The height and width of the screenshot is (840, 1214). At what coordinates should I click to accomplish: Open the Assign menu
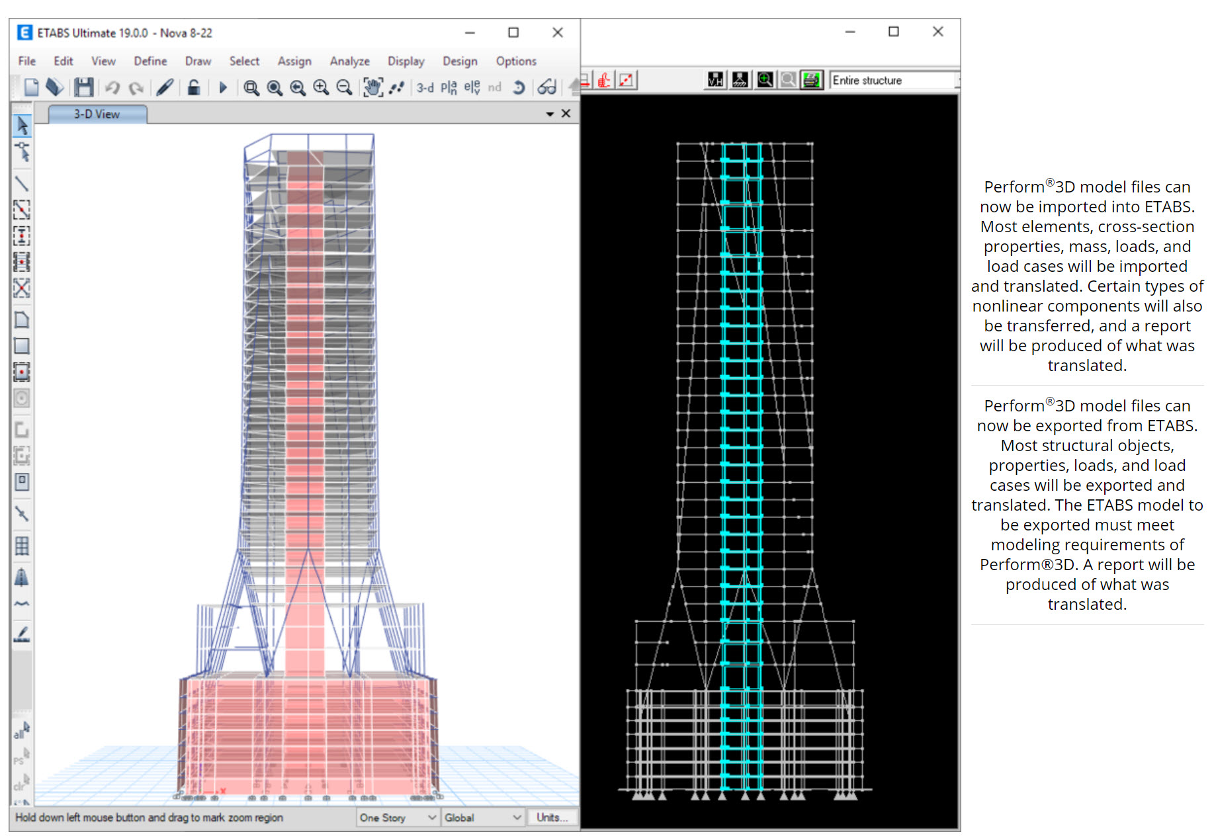coord(294,61)
